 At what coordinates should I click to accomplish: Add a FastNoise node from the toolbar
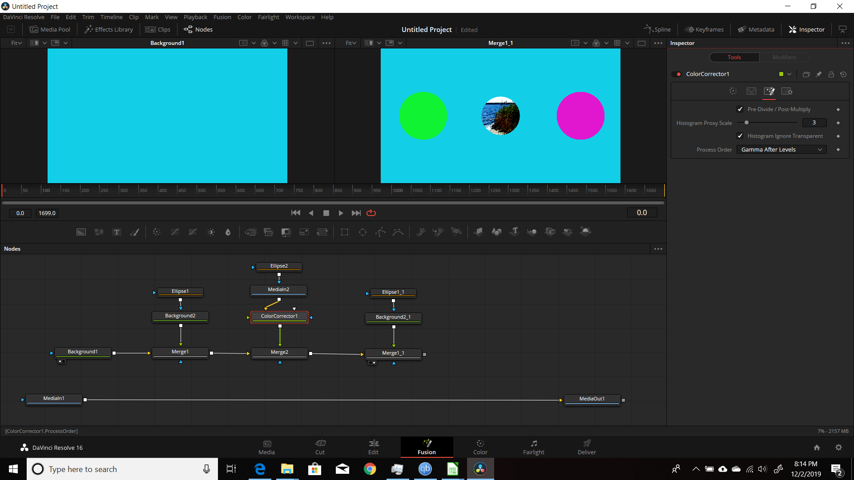(x=99, y=232)
